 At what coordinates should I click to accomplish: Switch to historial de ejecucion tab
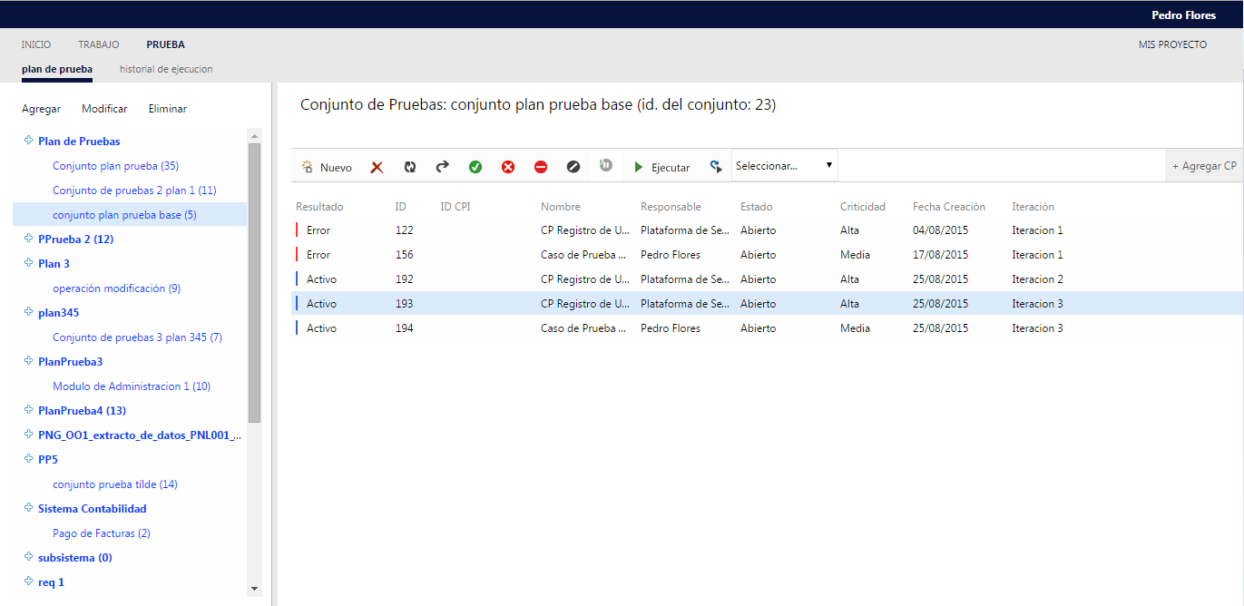(166, 69)
